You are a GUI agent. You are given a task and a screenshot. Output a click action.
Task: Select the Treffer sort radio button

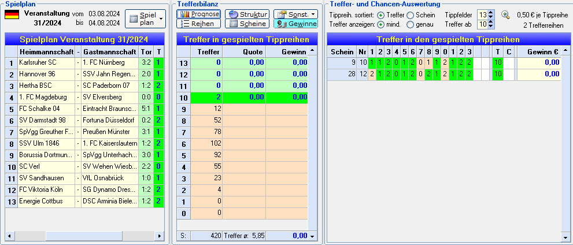click(x=381, y=16)
